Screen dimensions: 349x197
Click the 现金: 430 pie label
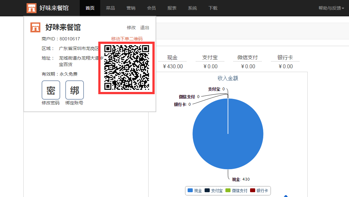click(x=241, y=179)
